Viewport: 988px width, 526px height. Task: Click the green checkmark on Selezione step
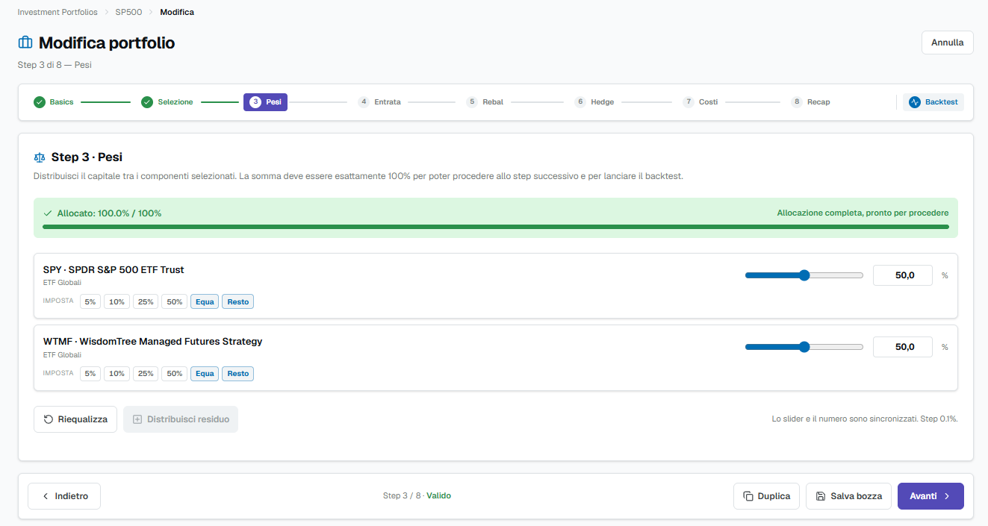(147, 102)
